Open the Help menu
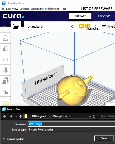Image resolution: width=115 pixels, height=144 pixels. tap(63, 9)
